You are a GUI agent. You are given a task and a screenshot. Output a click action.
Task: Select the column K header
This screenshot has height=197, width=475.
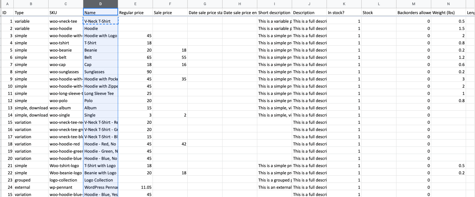344,4
